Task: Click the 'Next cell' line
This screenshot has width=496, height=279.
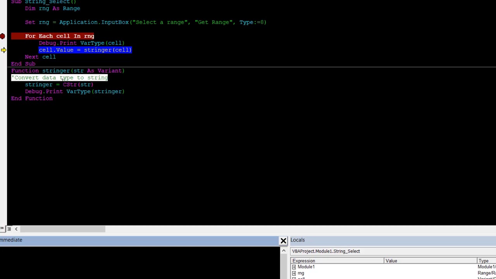Action: click(x=40, y=57)
